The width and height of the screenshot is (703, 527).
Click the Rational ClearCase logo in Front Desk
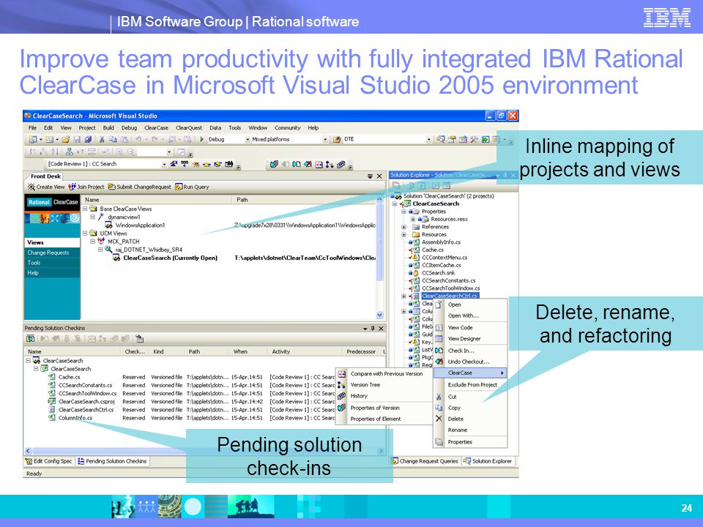click(53, 202)
